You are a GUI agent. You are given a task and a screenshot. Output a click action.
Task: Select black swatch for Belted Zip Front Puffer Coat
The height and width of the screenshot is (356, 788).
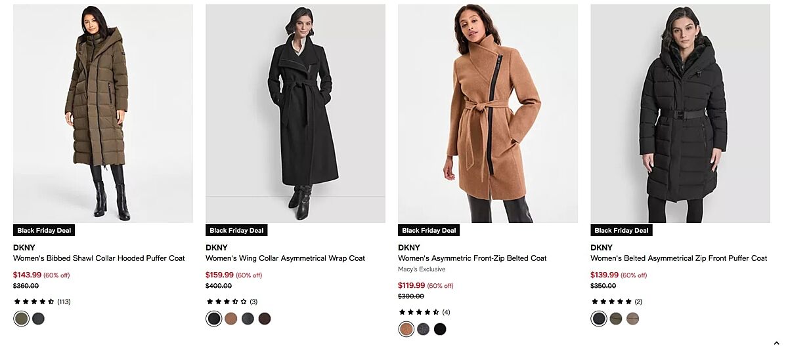coord(599,319)
